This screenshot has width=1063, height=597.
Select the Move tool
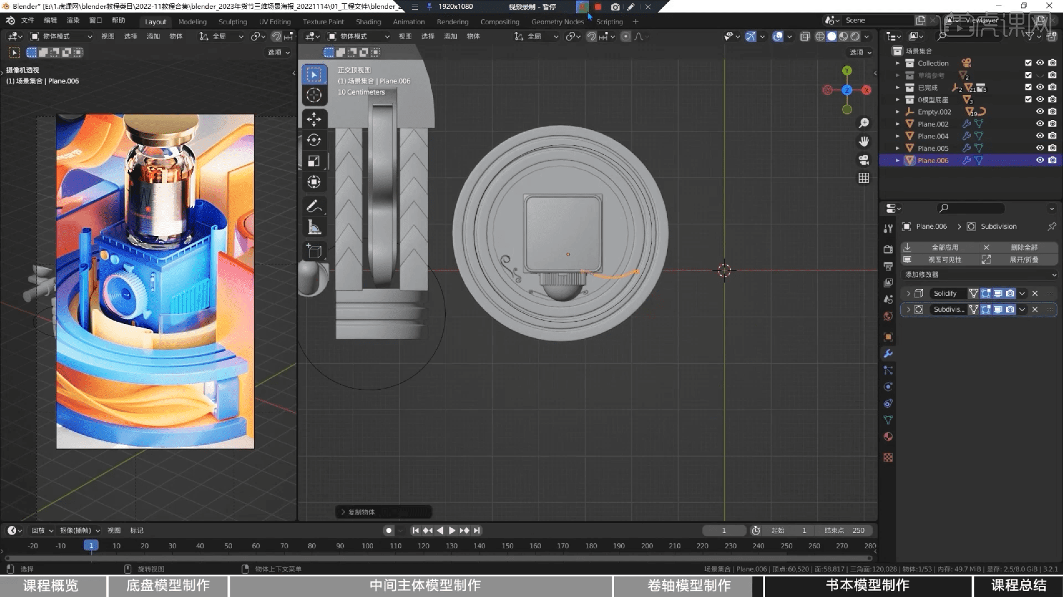pos(314,119)
